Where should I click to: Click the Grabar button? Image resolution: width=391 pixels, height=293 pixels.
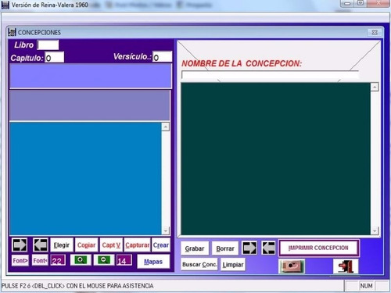pos(195,248)
